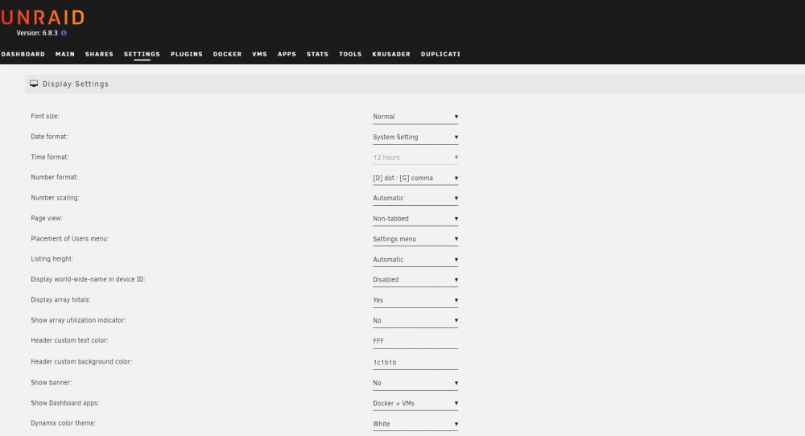Open the Page view dropdown
The width and height of the screenshot is (805, 436).
(415, 219)
